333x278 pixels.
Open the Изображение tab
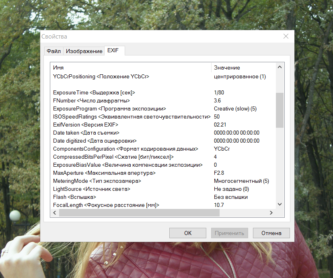click(84, 51)
